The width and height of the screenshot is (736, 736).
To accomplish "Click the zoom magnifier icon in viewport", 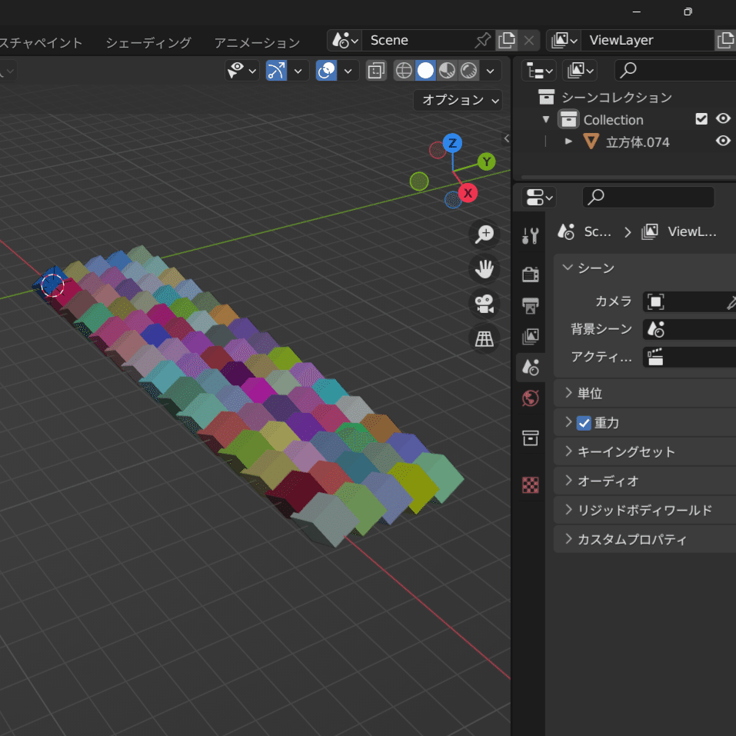I will 484,234.
